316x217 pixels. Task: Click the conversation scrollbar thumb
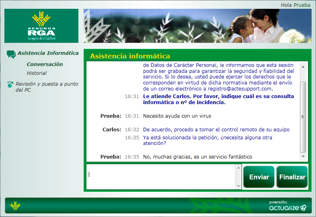pyautogui.click(x=303, y=117)
